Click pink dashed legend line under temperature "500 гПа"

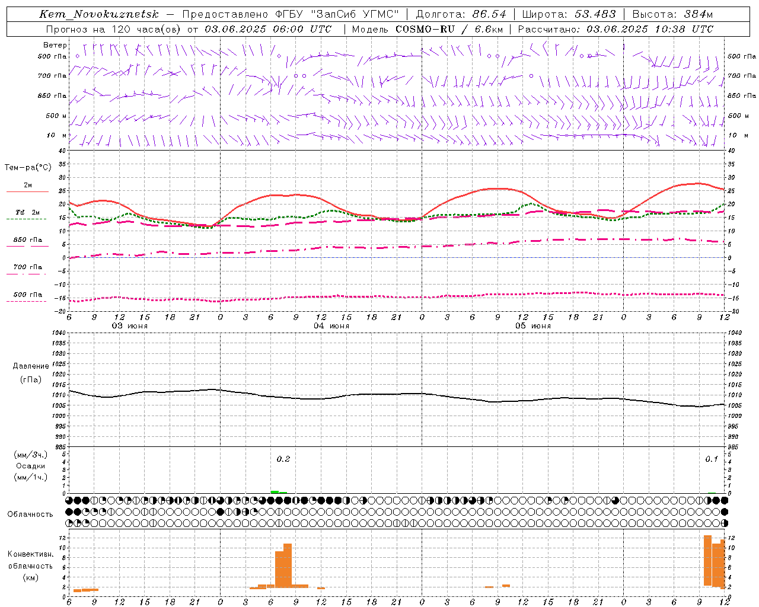pos(26,302)
